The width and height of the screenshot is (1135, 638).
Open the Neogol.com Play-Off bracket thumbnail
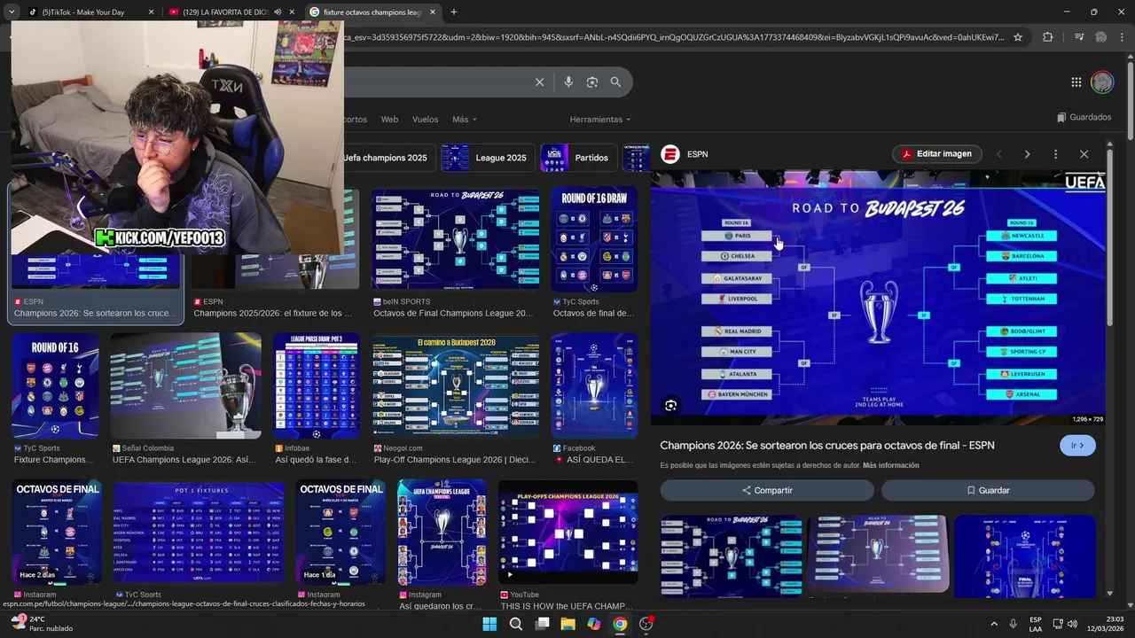pyautogui.click(x=456, y=386)
